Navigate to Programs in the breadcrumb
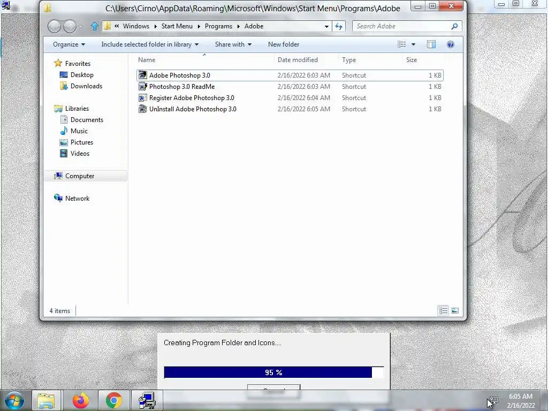 (218, 26)
